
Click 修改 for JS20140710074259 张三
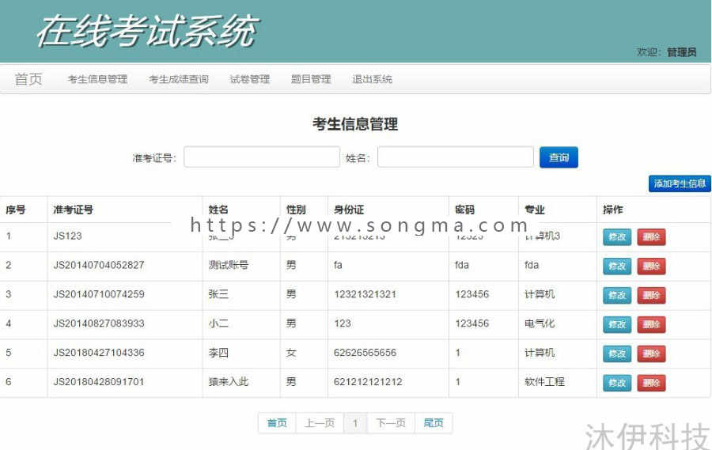point(617,295)
